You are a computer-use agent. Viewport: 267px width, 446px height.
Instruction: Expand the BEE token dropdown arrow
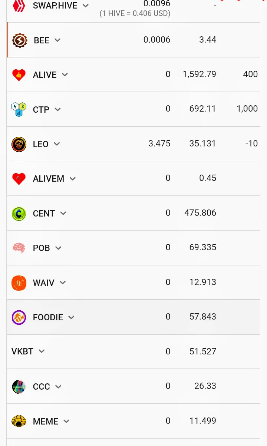point(57,40)
